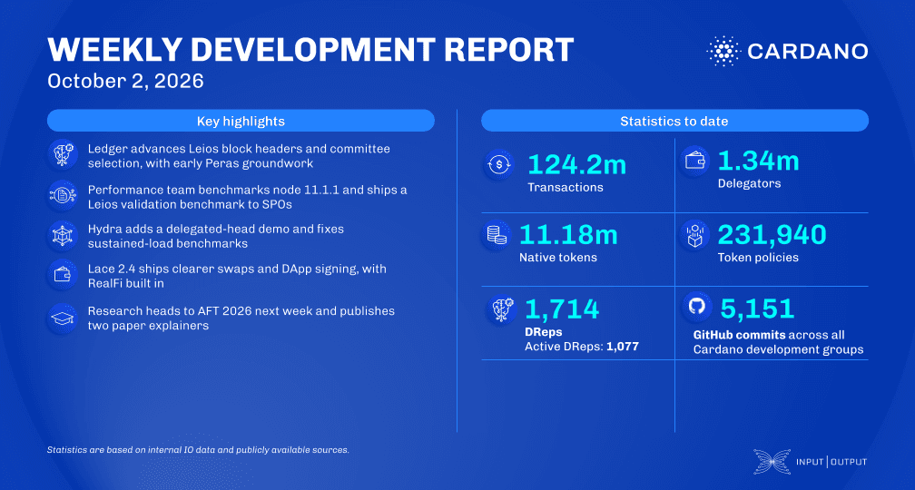
Task: Click the 1,714 DReps value
Action: pos(562,309)
